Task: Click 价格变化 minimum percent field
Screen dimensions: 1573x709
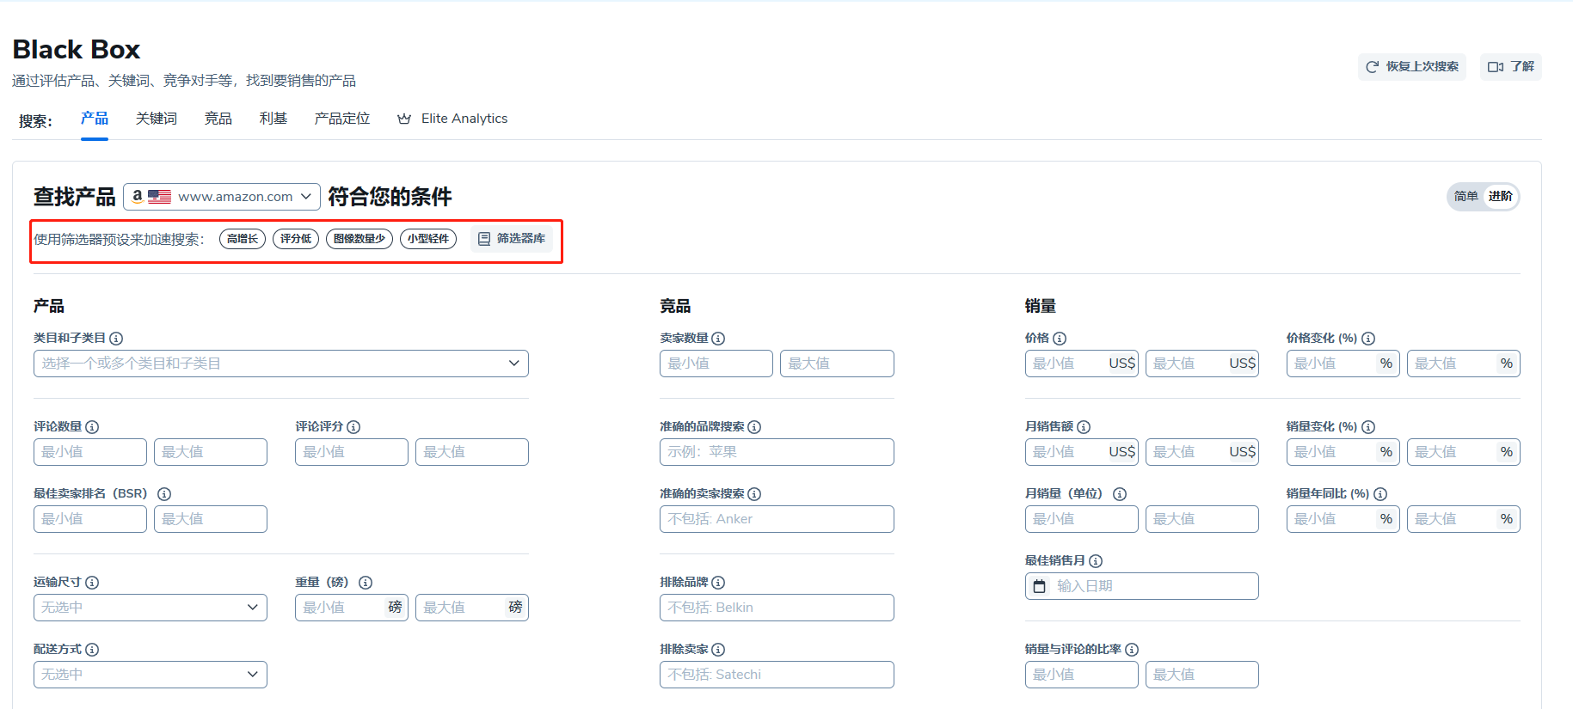Action: point(1343,364)
